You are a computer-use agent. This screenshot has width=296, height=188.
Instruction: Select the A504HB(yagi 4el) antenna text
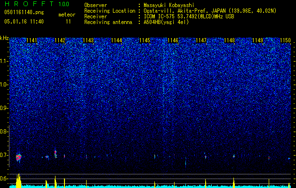(166, 22)
